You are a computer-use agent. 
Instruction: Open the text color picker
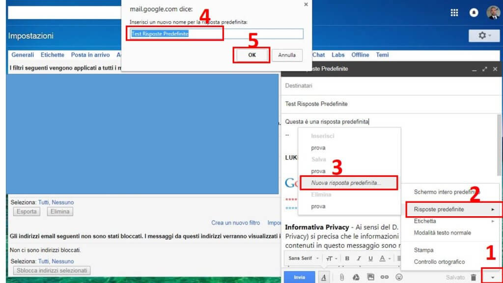click(x=385, y=258)
